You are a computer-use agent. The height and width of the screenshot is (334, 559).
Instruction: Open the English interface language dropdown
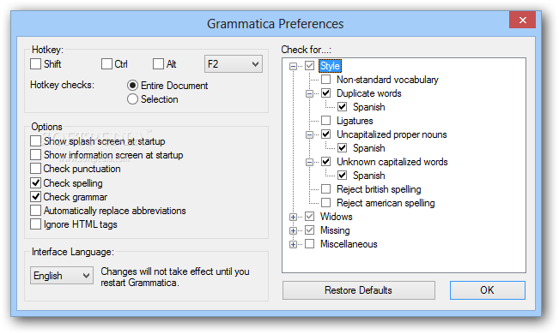(62, 275)
